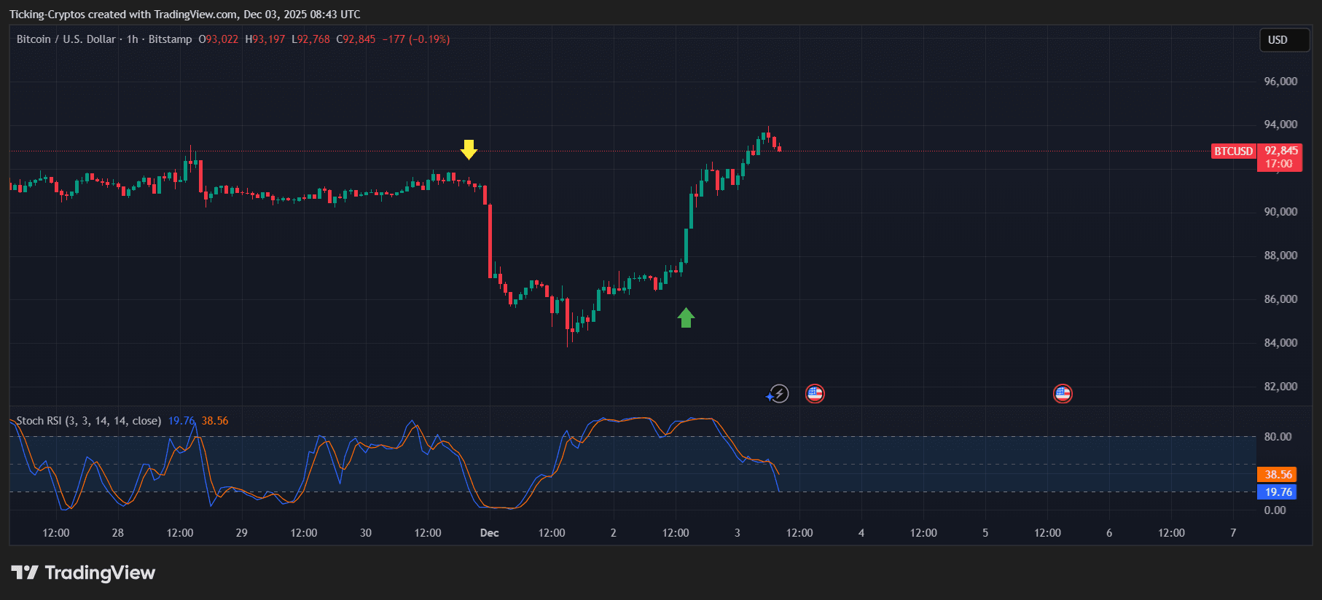This screenshot has height=600, width=1322.
Task: Click the 84,000 level on the price axis
Action: [1280, 343]
